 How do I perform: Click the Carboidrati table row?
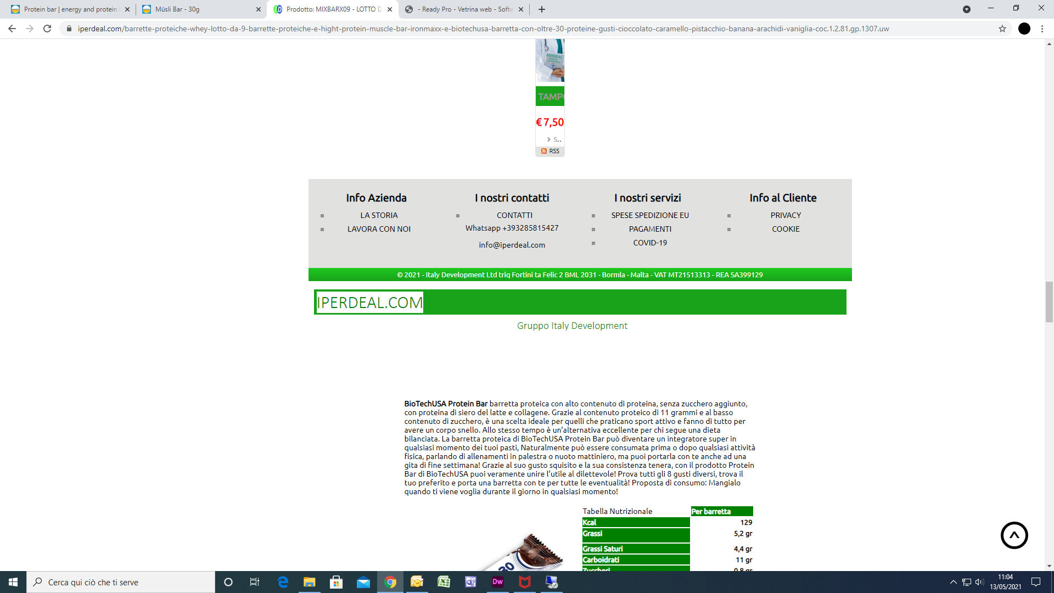667,560
